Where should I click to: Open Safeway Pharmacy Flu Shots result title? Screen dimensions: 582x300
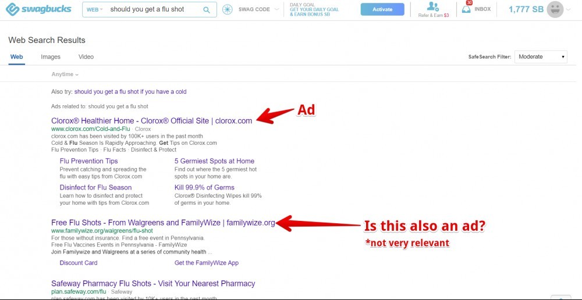click(x=153, y=284)
